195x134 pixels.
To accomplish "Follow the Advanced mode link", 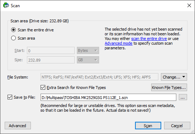I will [x=119, y=43].
